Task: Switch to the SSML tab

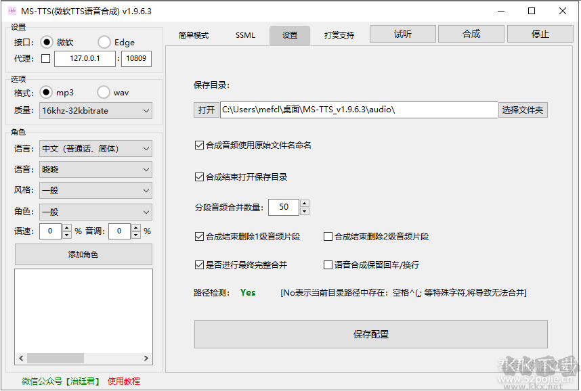Action: coord(245,35)
